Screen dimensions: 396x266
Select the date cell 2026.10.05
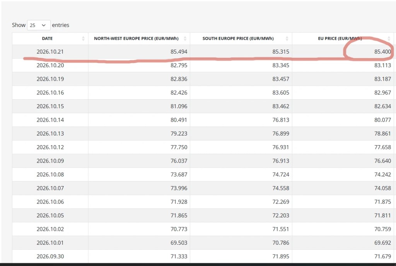50,215
